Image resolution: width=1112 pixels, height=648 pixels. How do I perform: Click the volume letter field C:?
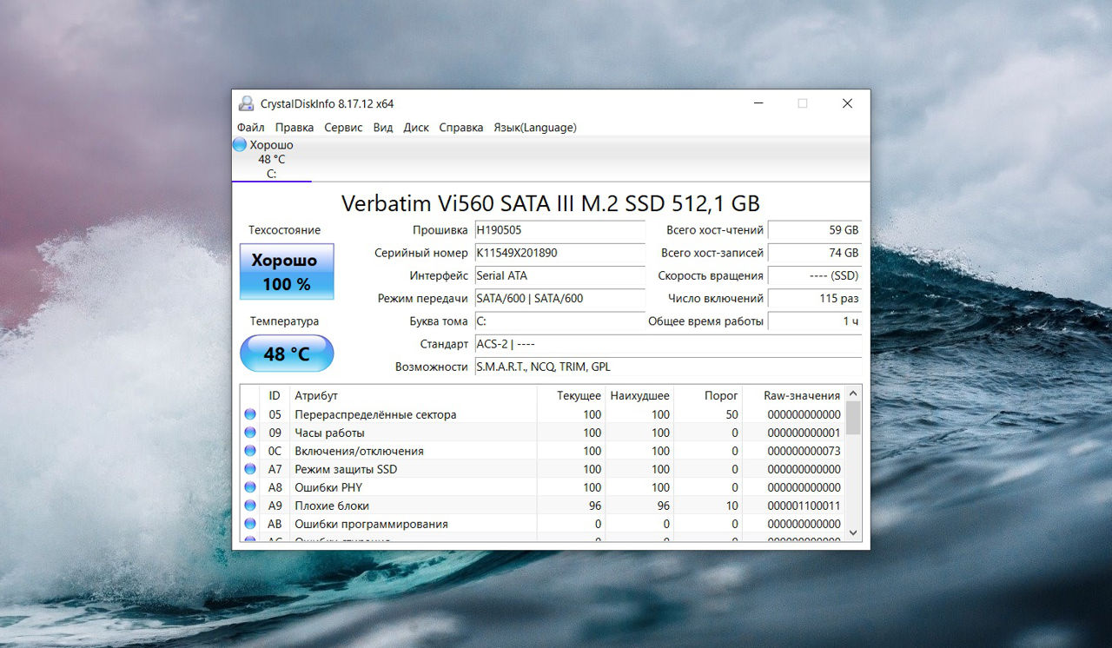coord(559,321)
